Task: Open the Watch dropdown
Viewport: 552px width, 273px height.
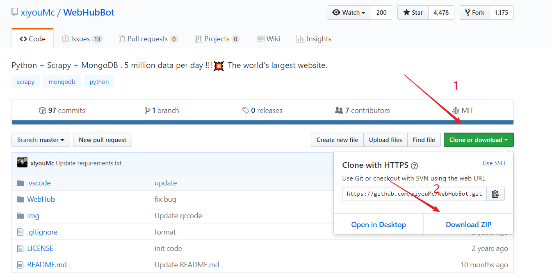Action: tap(349, 13)
